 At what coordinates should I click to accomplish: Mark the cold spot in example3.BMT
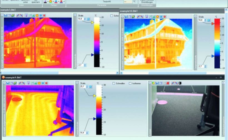(41, 15)
